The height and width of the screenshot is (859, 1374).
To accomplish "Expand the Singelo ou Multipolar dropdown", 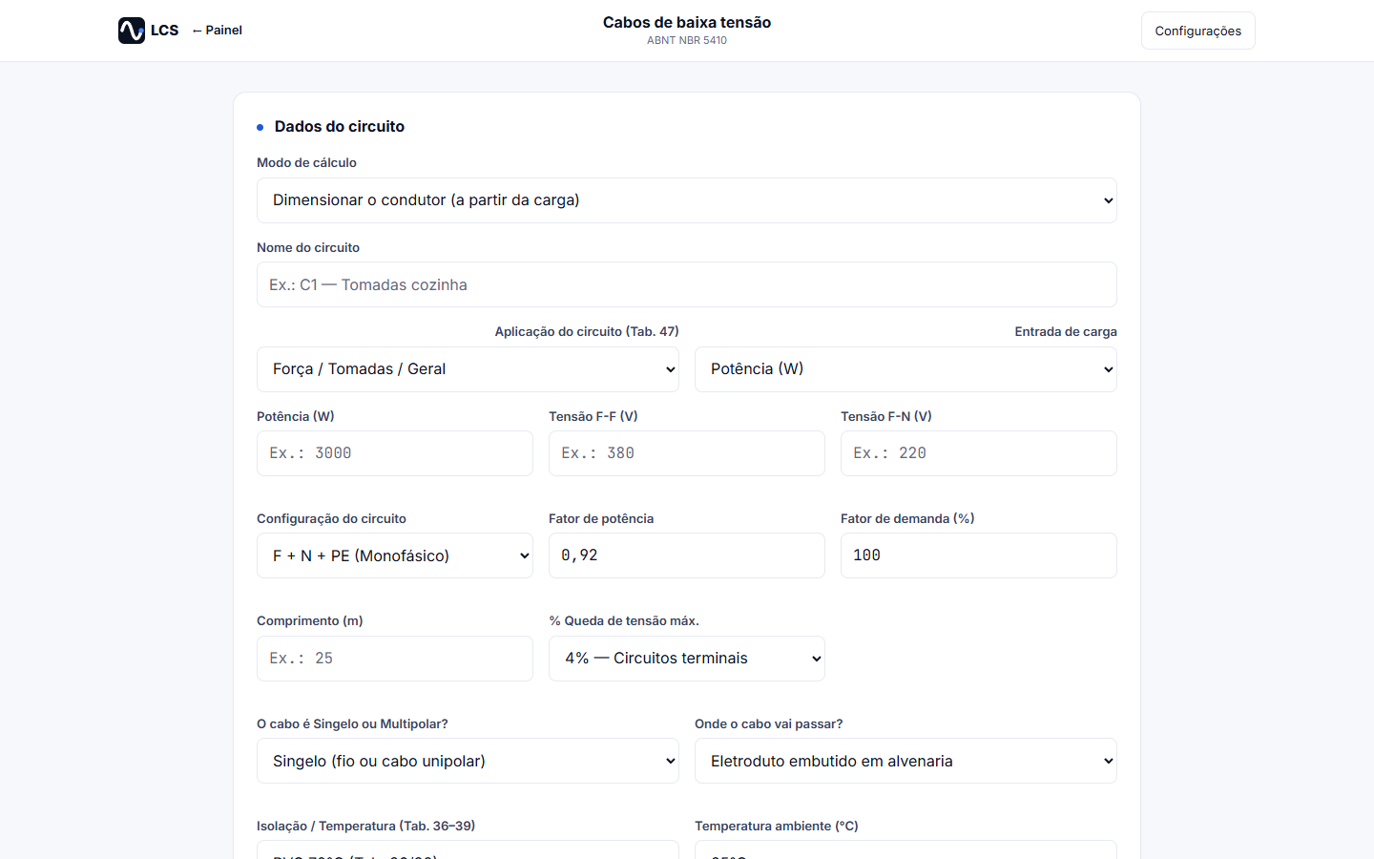I will click(468, 761).
